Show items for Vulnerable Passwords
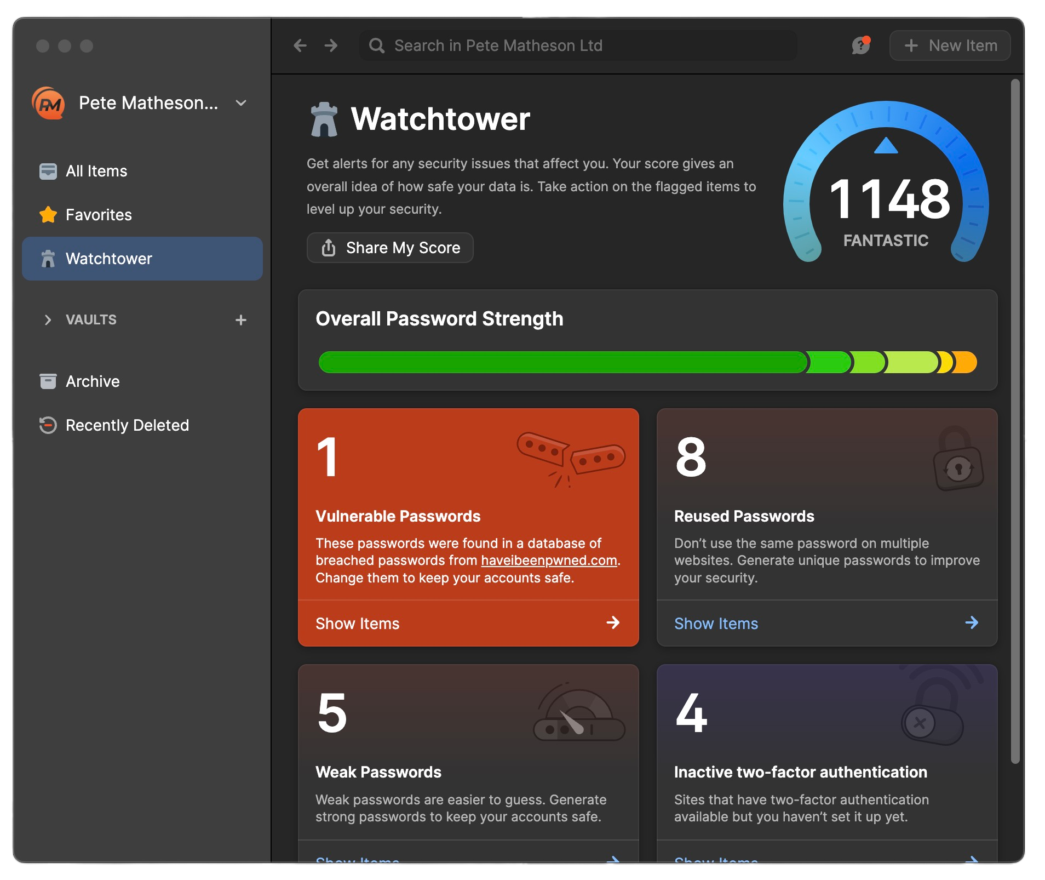The image size is (1045, 880). point(468,624)
